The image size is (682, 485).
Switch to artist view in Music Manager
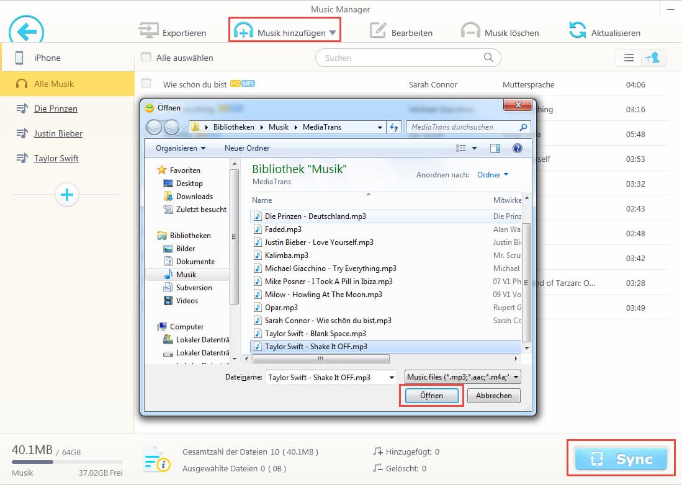(x=653, y=58)
